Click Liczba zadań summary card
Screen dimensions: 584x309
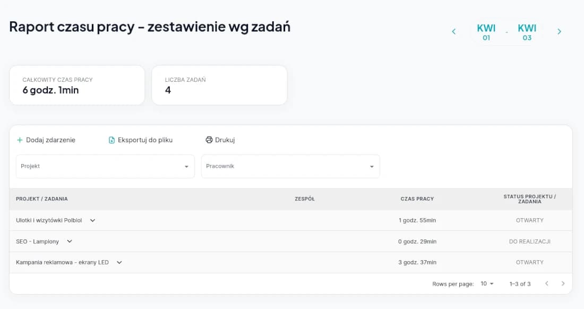[219, 85]
